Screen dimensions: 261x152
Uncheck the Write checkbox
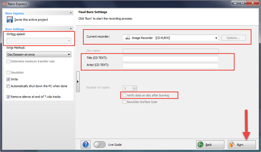pyautogui.click(x=8, y=80)
